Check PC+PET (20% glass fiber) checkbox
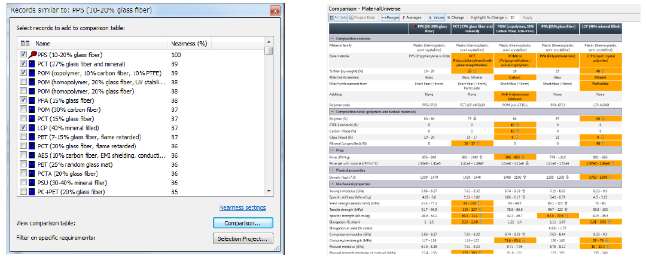This screenshot has width=646, height=260. (x=23, y=192)
